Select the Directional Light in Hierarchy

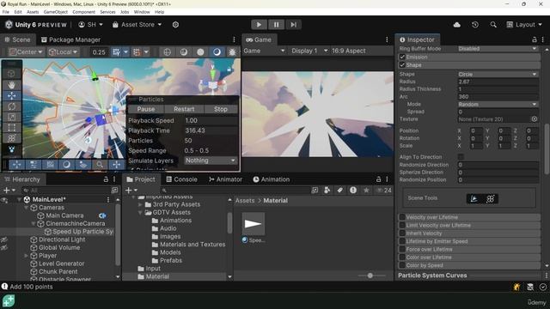click(62, 239)
